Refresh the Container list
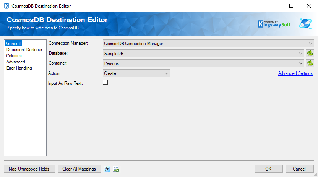The image size is (318, 177). coord(310,63)
